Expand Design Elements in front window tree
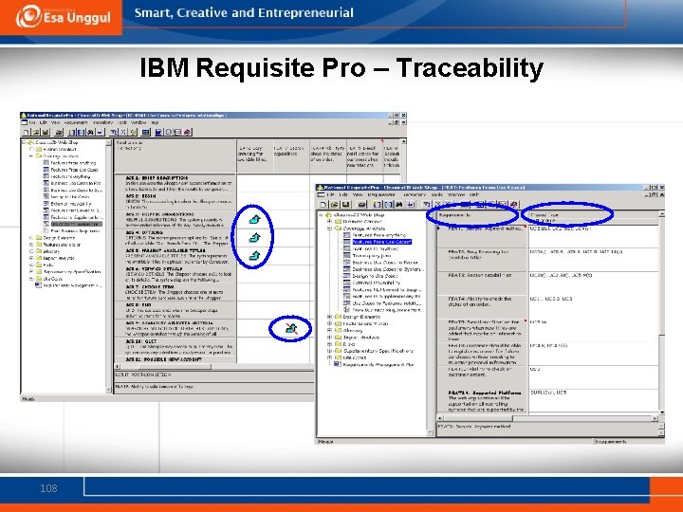 [x=329, y=317]
